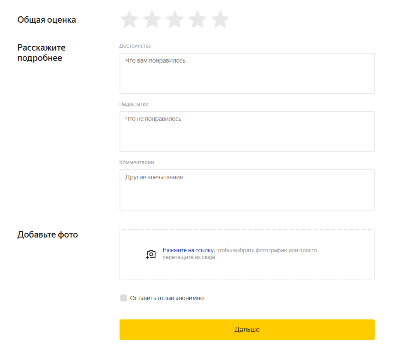
Task: Click the 'Расскажите подробнее' heading
Action: (x=42, y=53)
